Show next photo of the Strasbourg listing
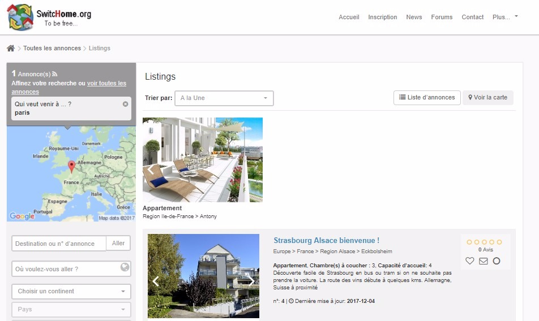This screenshot has height=321, width=539. click(x=251, y=280)
